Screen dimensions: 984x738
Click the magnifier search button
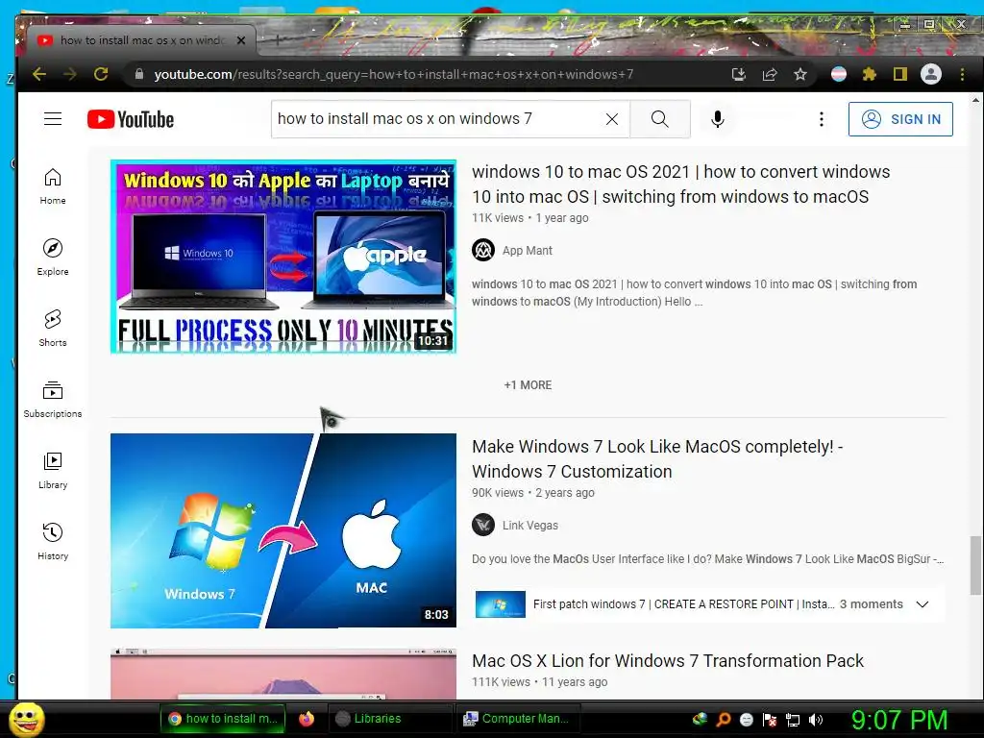659,118
